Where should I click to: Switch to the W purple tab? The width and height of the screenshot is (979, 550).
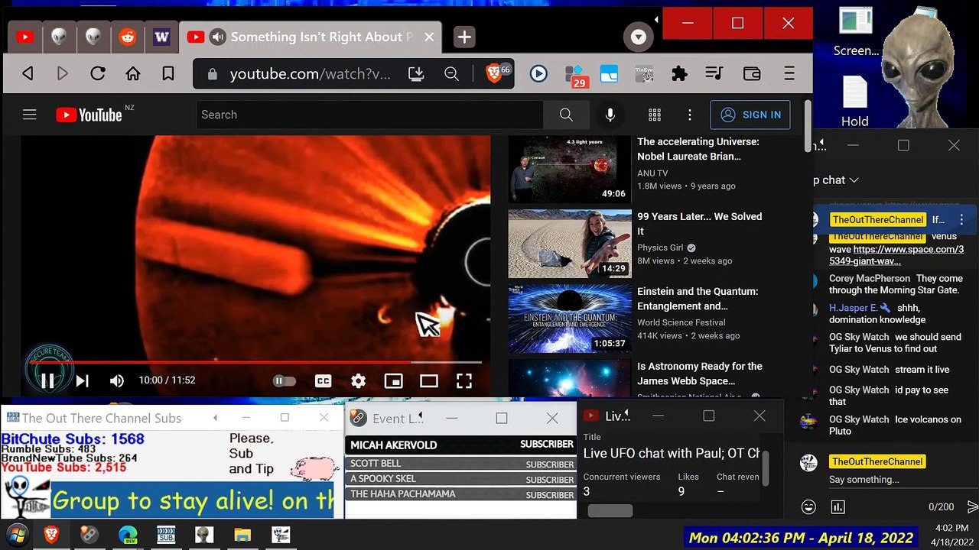(161, 37)
